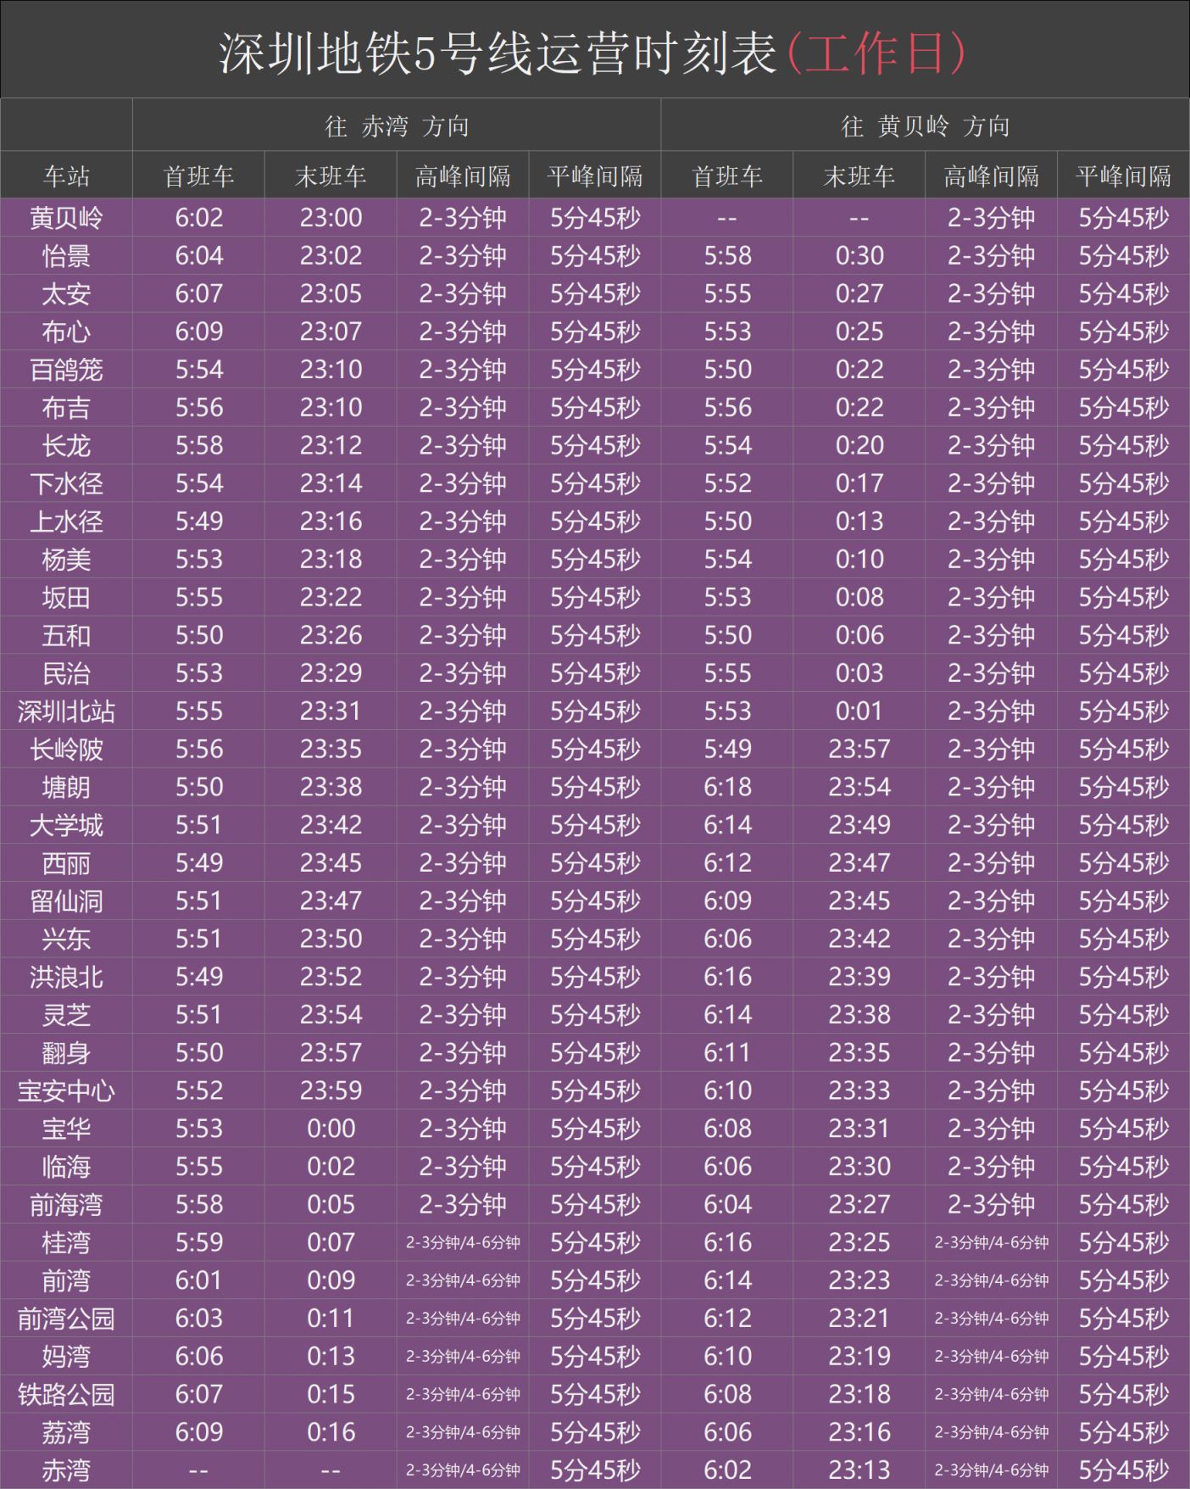Select the 兴东 station name cell
Viewport: 1190px width, 1489px height.
pyautogui.click(x=66, y=939)
